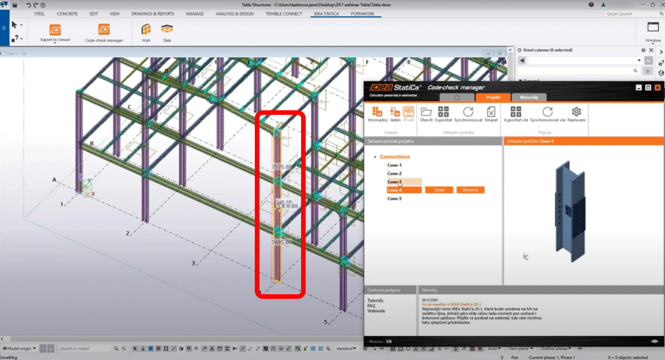
Task: Open the View plane dropdown
Action: click(520, 348)
